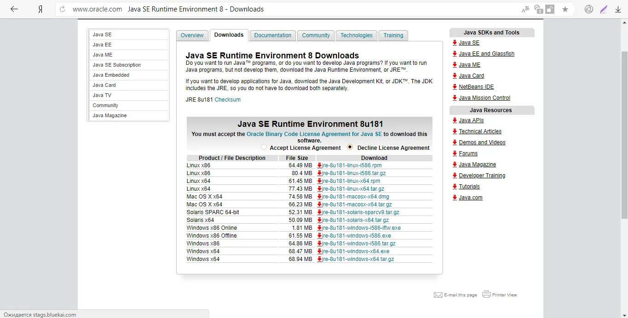The image size is (628, 318).
Task: Download jre-8u181-windows-i586-iftw.exe online installer
Action: pos(362,228)
